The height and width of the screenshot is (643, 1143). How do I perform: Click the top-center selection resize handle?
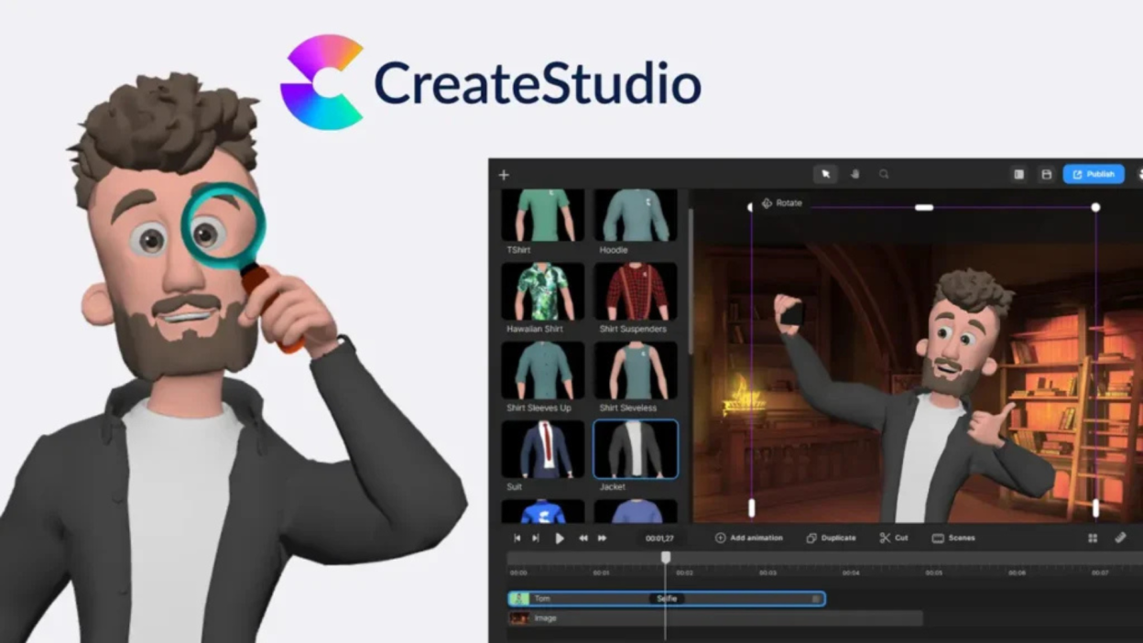[x=924, y=208]
